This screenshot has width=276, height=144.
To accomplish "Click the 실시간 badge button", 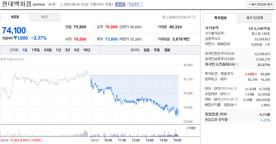I will click(120, 4).
